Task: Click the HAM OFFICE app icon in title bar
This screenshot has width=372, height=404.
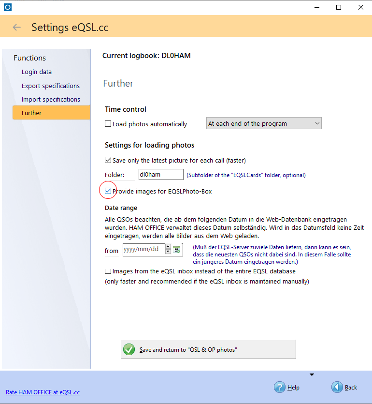Action: pyautogui.click(x=8, y=7)
